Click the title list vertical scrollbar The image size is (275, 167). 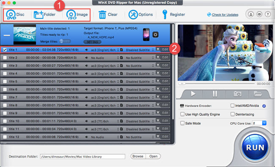tap(173, 72)
